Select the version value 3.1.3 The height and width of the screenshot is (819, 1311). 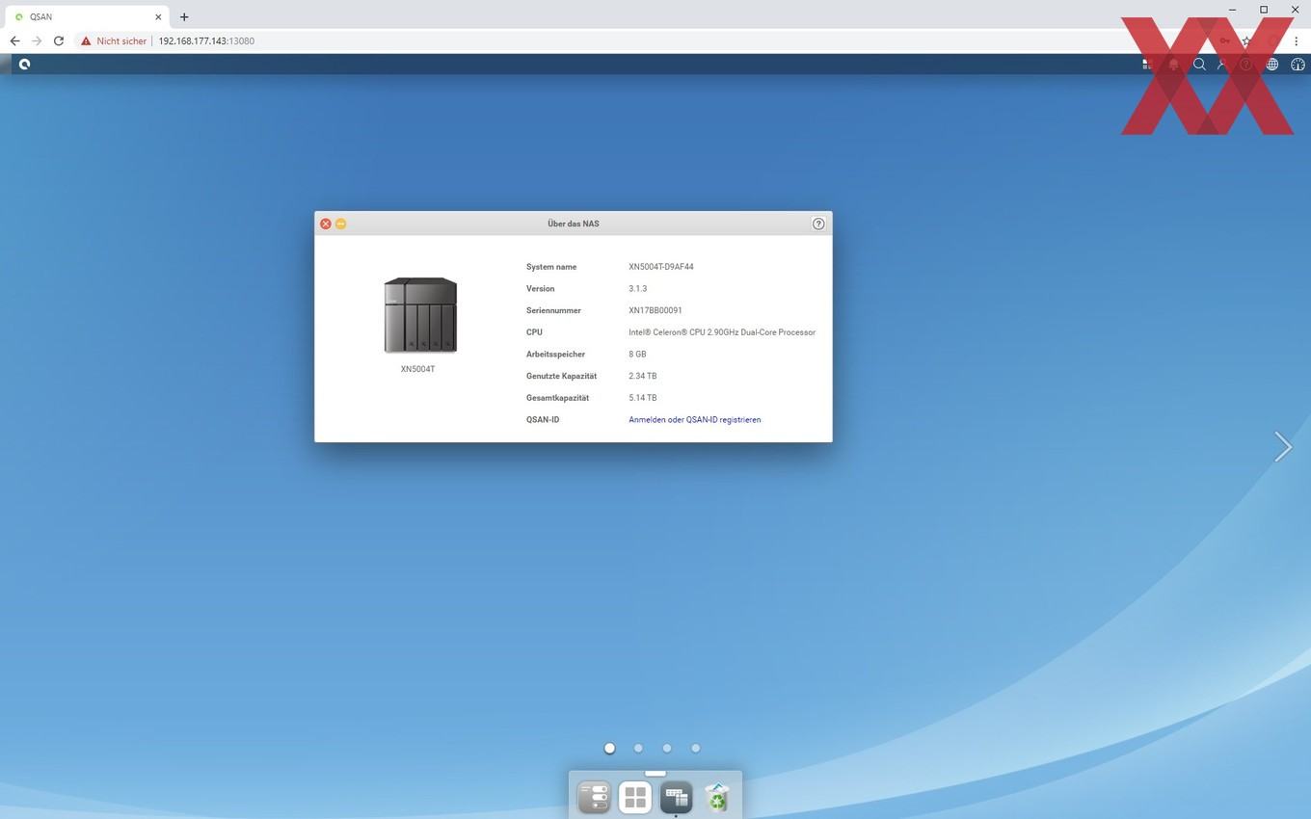(x=638, y=289)
